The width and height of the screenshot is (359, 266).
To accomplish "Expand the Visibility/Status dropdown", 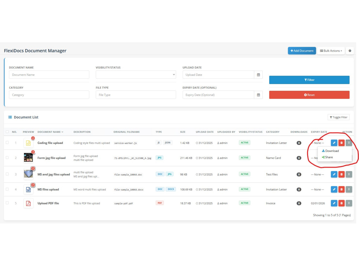I will click(136, 75).
